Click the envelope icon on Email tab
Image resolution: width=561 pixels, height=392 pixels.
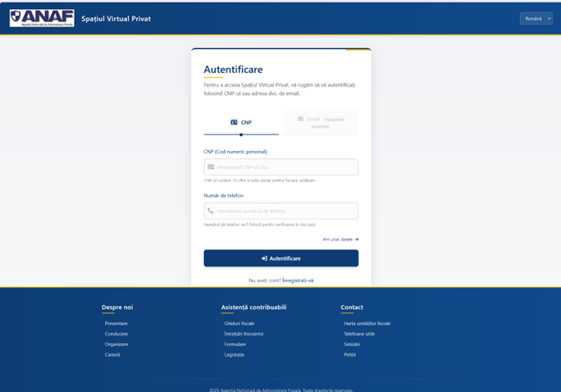point(300,119)
